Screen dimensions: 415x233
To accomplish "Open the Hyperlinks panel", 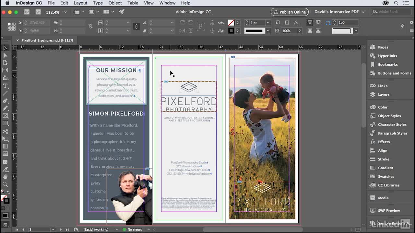I will pyautogui.click(x=387, y=56).
